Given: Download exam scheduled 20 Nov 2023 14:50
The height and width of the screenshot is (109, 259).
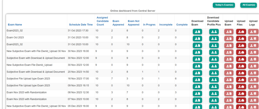Looking at the screenshot, I should click(197, 73).
